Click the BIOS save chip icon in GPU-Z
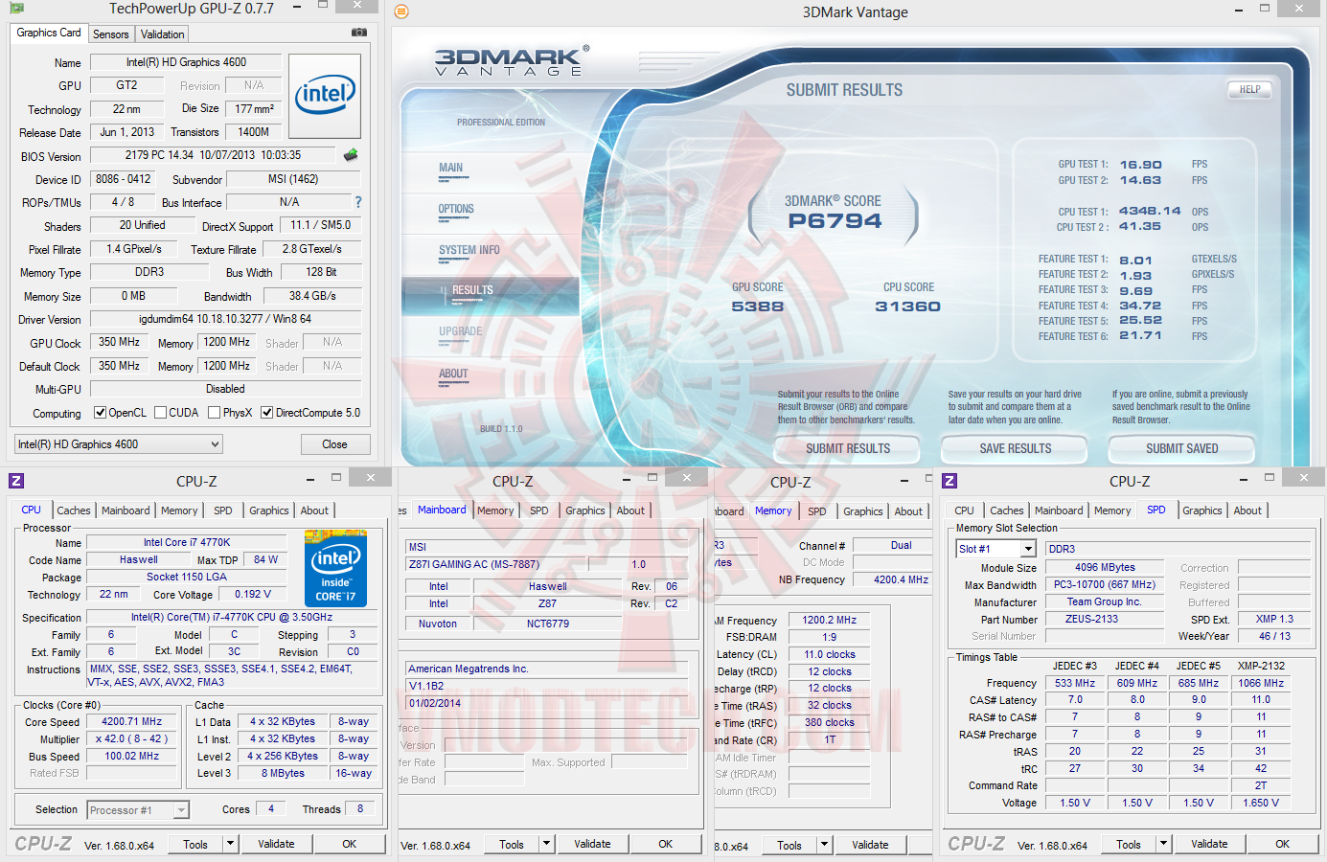 click(x=351, y=154)
